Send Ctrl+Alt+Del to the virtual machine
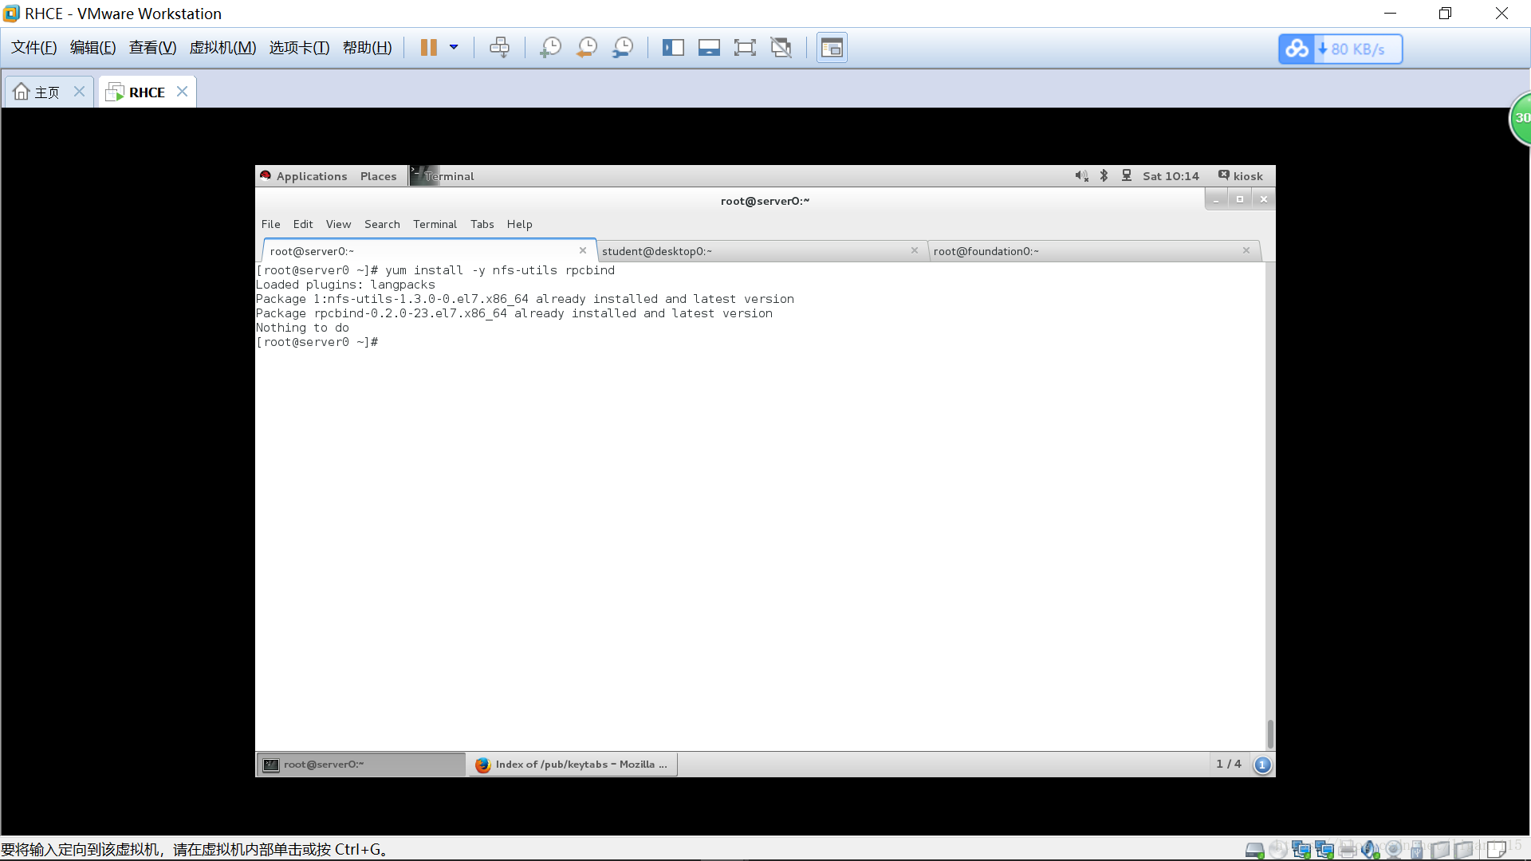Screen dimensions: 1531x861 500,48
